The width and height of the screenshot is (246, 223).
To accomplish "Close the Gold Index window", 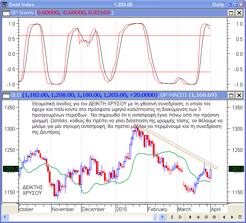I will click(241, 5).
